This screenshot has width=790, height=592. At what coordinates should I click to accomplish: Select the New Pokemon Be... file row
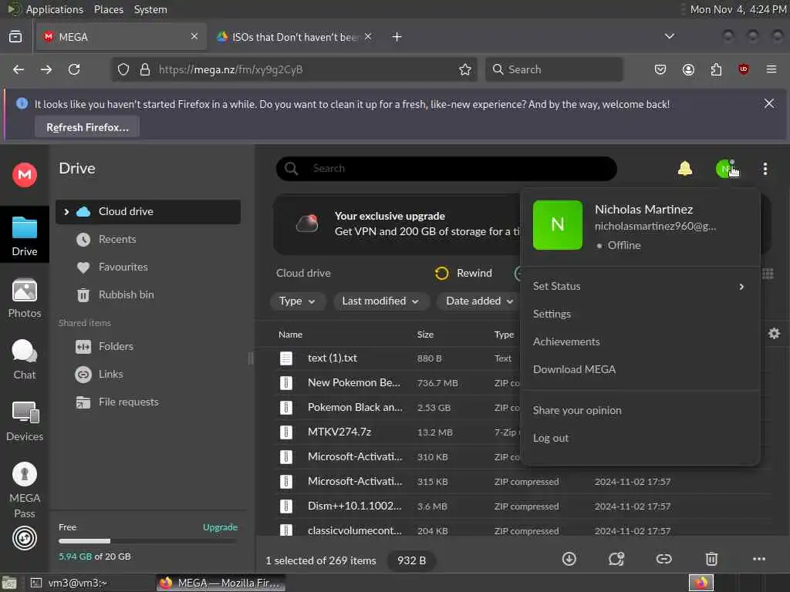398,383
